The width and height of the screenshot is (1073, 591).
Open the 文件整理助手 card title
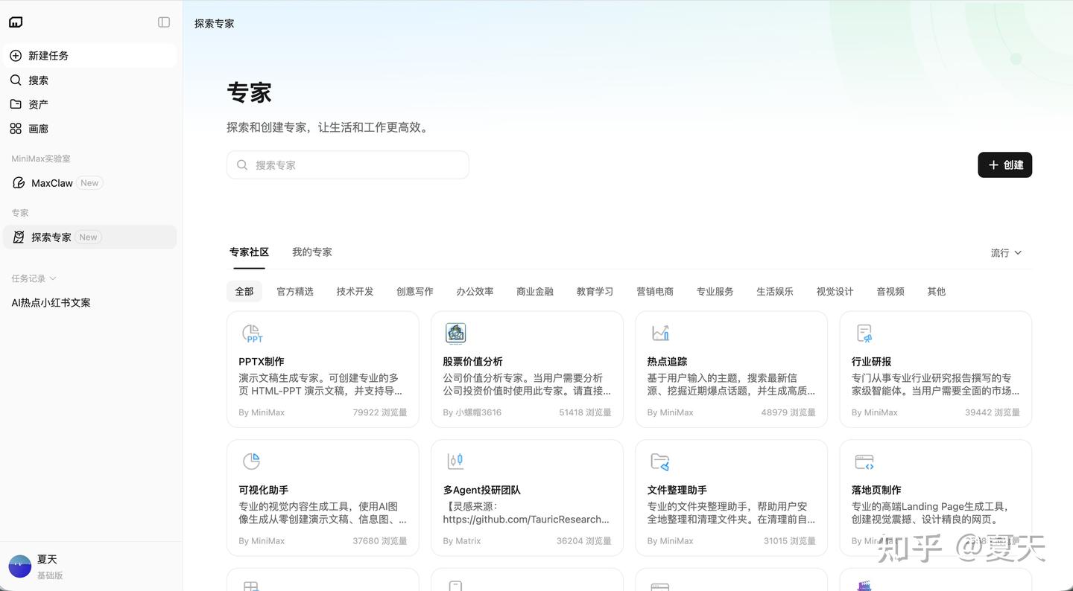point(677,491)
